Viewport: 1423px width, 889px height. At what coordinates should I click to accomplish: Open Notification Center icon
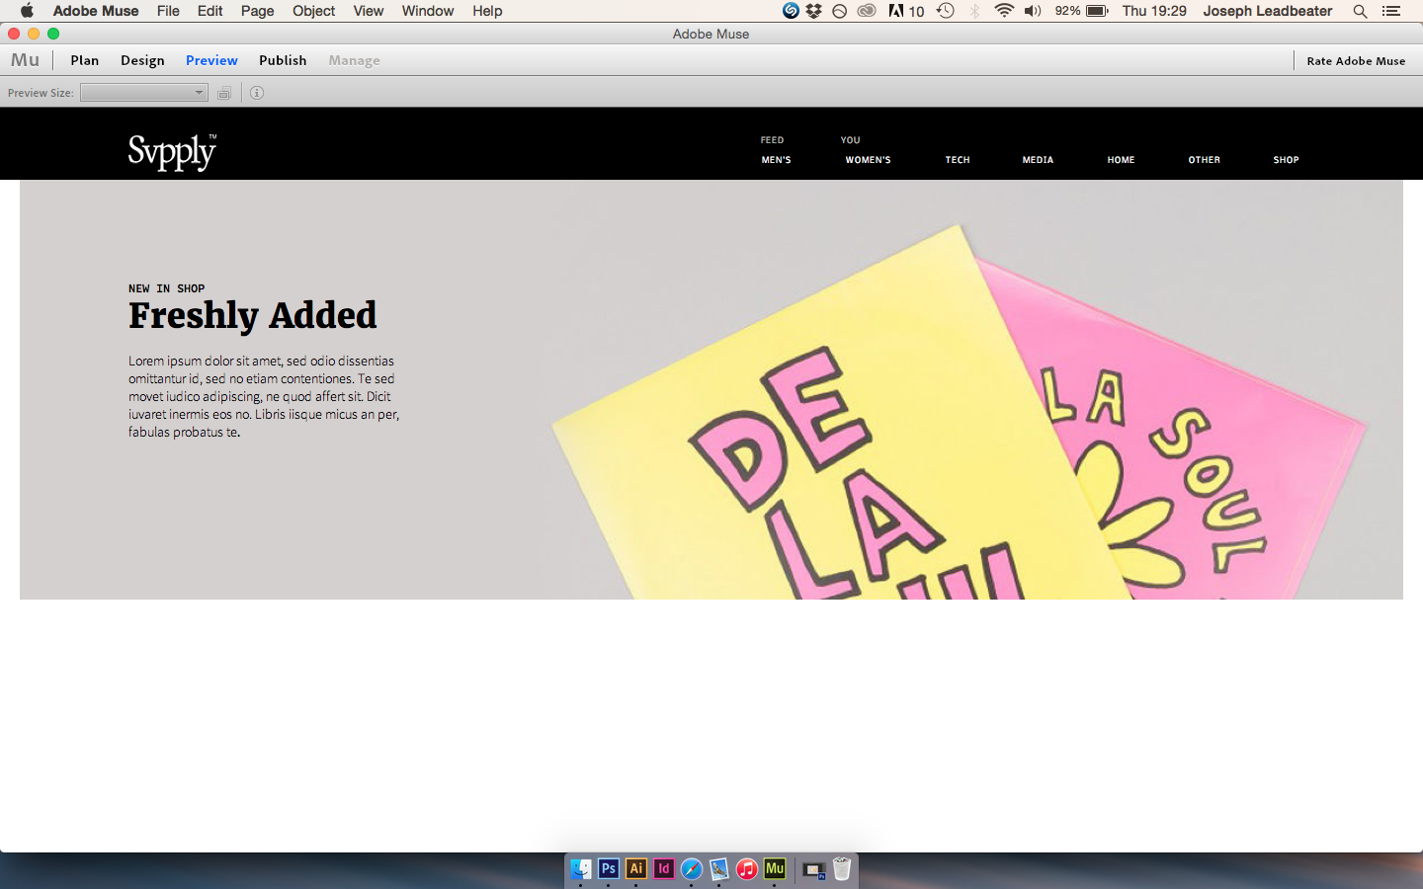coord(1391,11)
